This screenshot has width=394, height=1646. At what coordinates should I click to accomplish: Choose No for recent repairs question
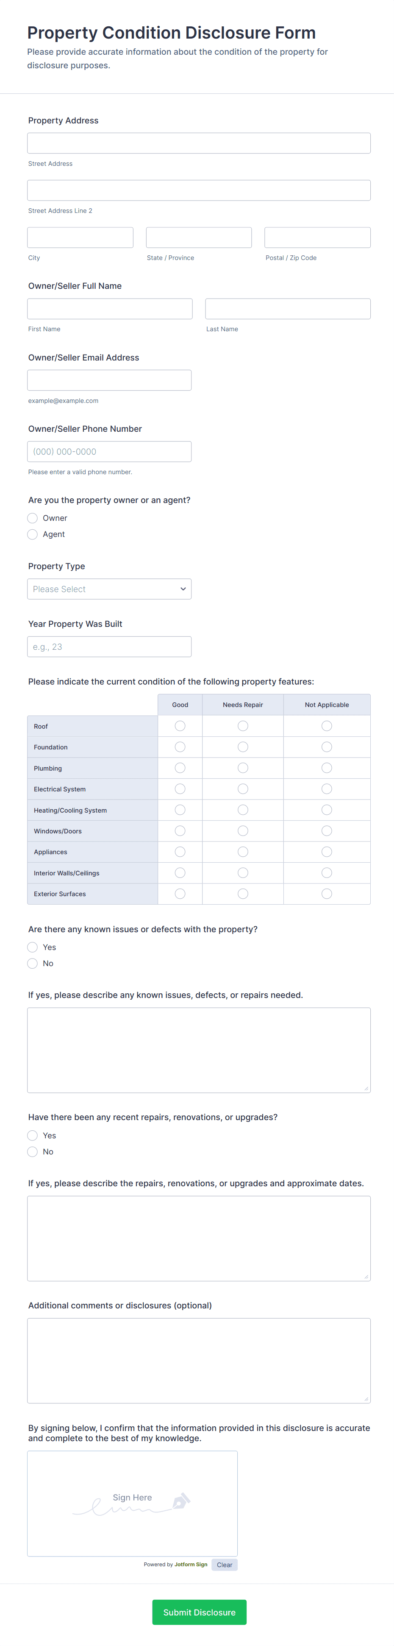pos(33,1151)
